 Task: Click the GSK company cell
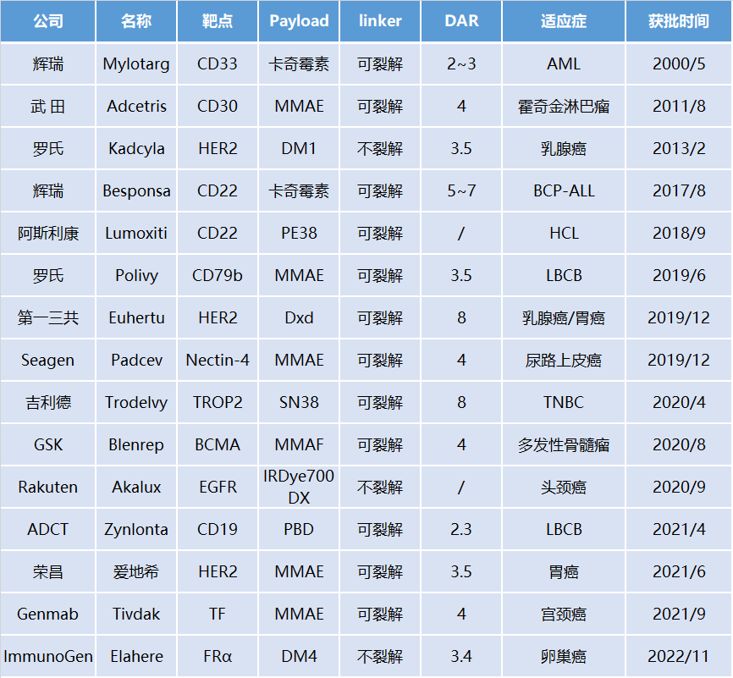click(47, 444)
